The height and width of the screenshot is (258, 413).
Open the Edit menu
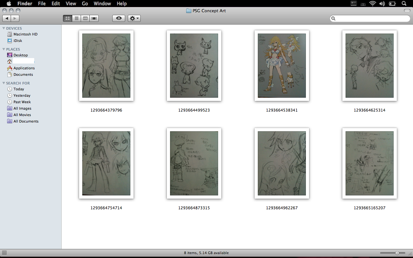56,4
